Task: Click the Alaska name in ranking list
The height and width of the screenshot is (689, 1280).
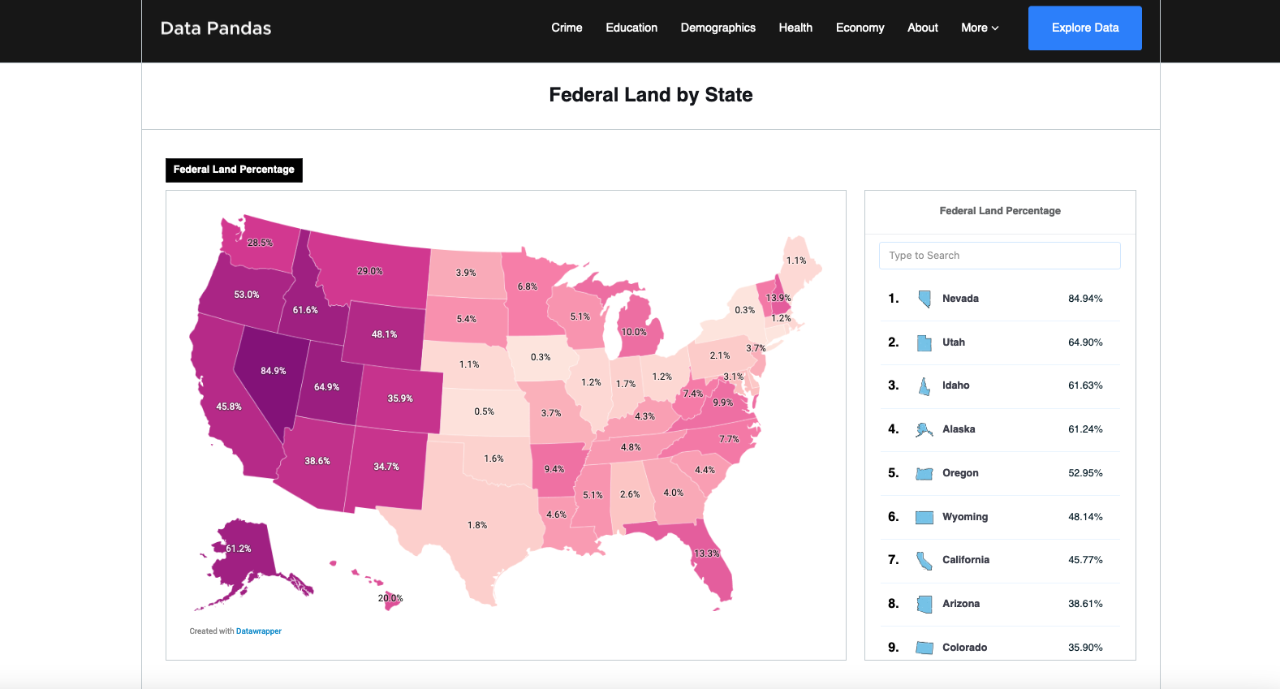Action: point(959,429)
